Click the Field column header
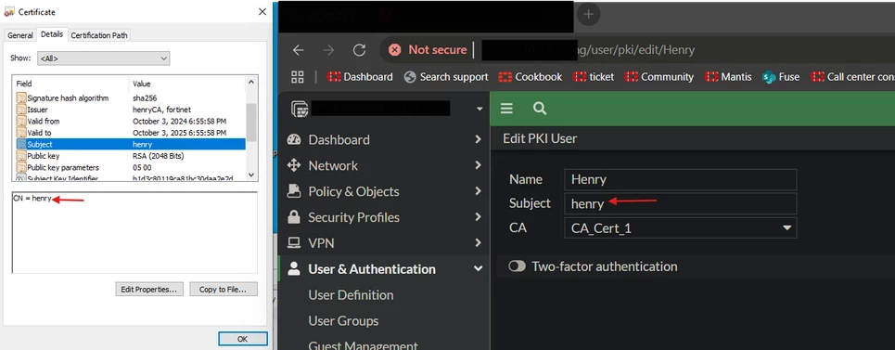The width and height of the screenshot is (895, 350). pyautogui.click(x=71, y=84)
